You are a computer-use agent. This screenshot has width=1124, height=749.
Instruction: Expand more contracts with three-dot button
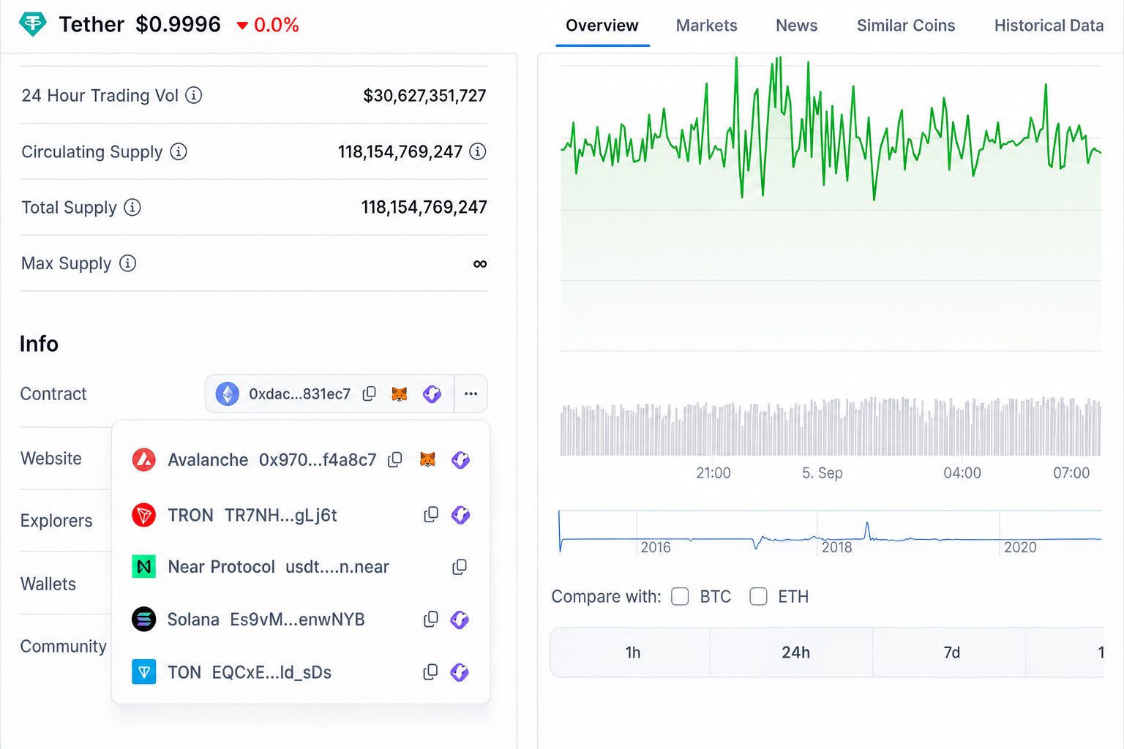(471, 394)
